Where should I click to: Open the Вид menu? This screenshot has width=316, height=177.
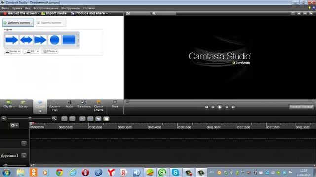[28, 8]
